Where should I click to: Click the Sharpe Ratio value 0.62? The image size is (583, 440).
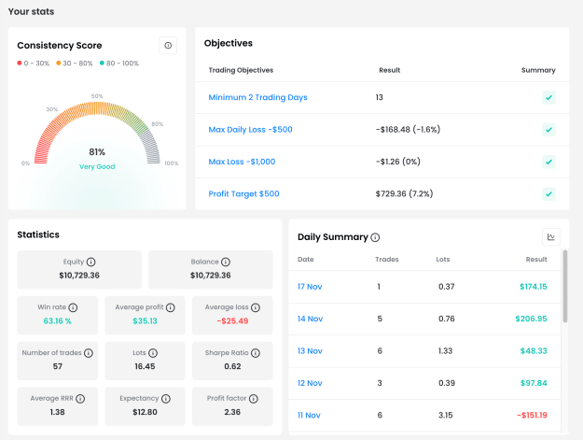232,366
